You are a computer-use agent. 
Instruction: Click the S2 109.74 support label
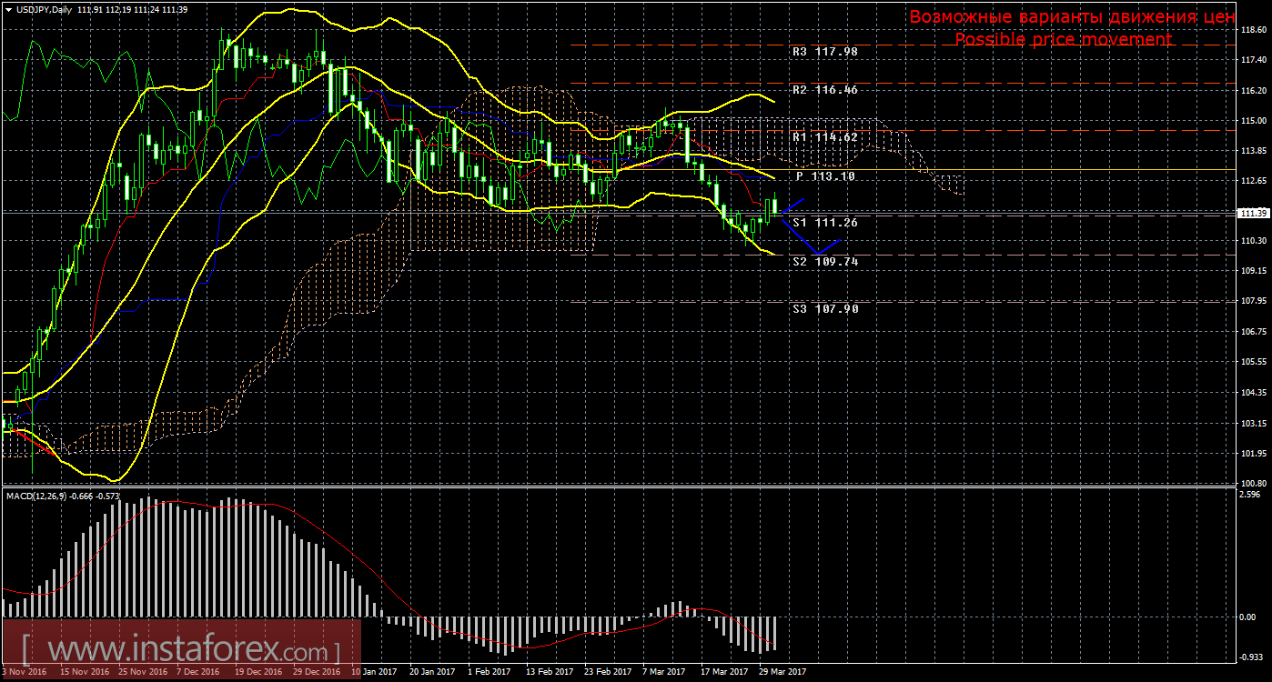pos(824,261)
